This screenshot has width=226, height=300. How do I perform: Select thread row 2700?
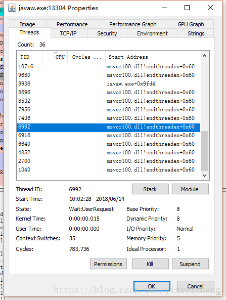coord(109,161)
